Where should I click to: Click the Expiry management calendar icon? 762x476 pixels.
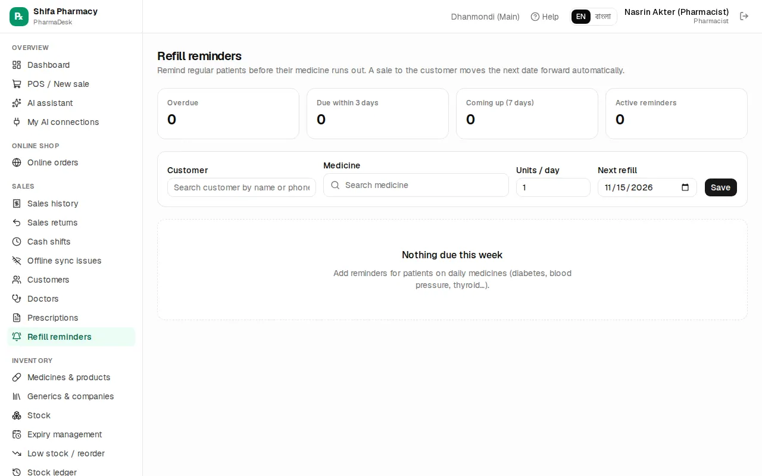(17, 434)
